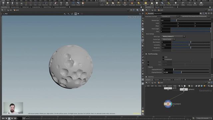Open the Fractal Type dropdown
Screen dimensions: 213x120
[x=168, y=39]
